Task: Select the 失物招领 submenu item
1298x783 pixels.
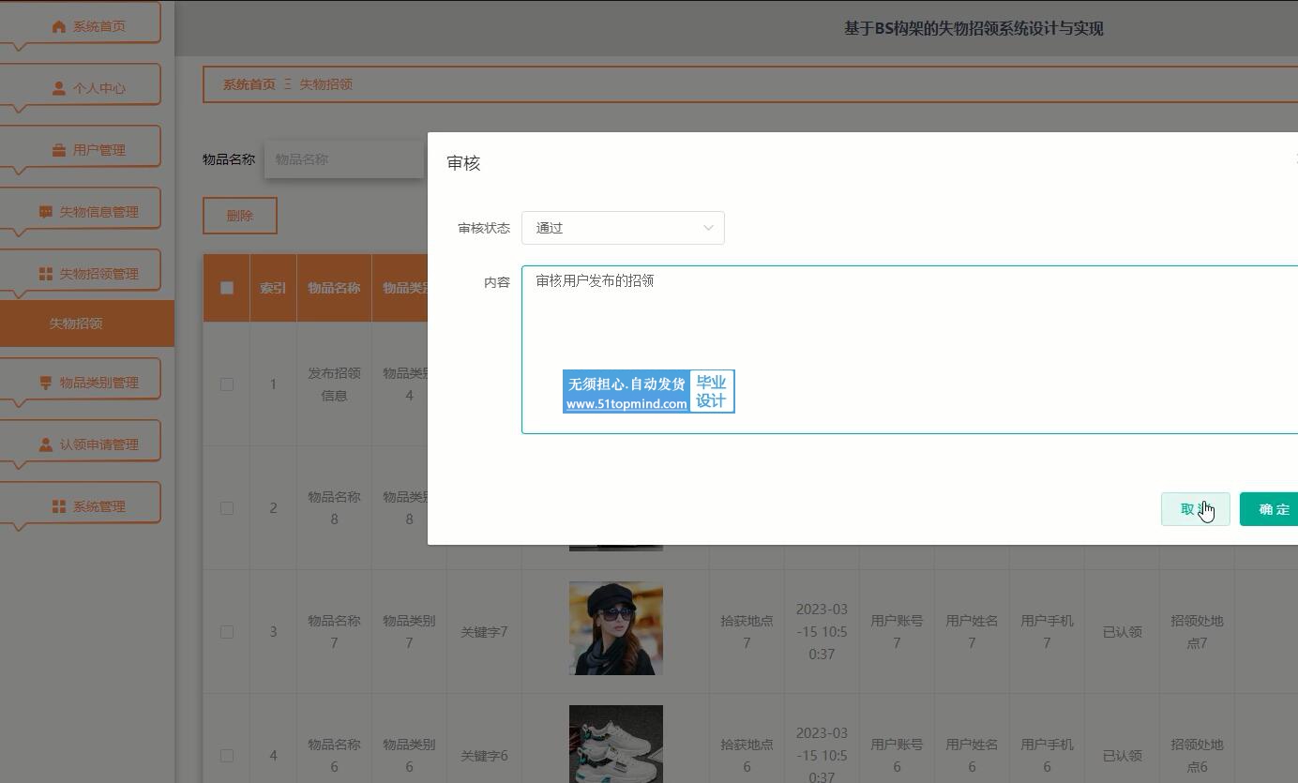Action: click(87, 324)
